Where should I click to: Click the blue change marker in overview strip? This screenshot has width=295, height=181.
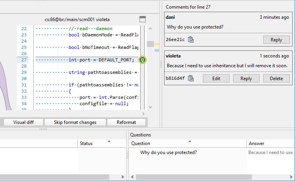pyautogui.click(x=157, y=50)
